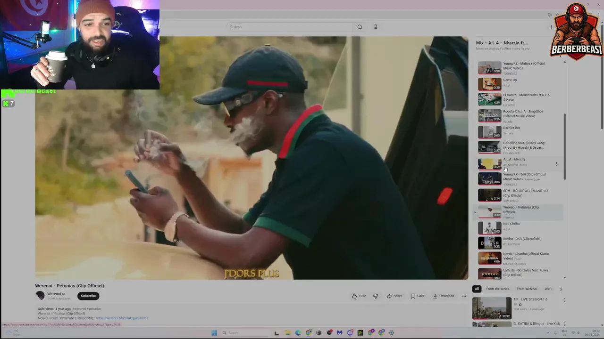The height and width of the screenshot is (339, 604).
Task: Play Booba - DKR clip thumbnail
Action: point(489,242)
